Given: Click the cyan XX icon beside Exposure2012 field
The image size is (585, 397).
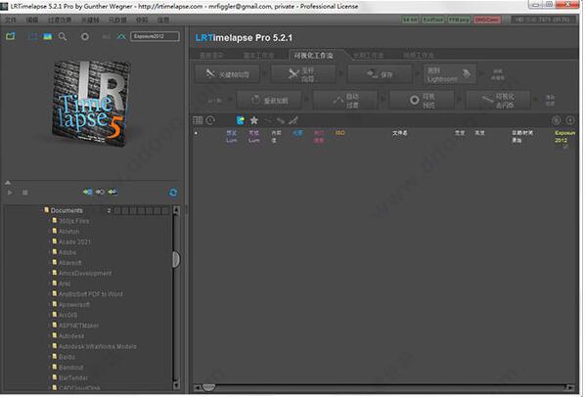Looking at the screenshot, I should [x=121, y=36].
